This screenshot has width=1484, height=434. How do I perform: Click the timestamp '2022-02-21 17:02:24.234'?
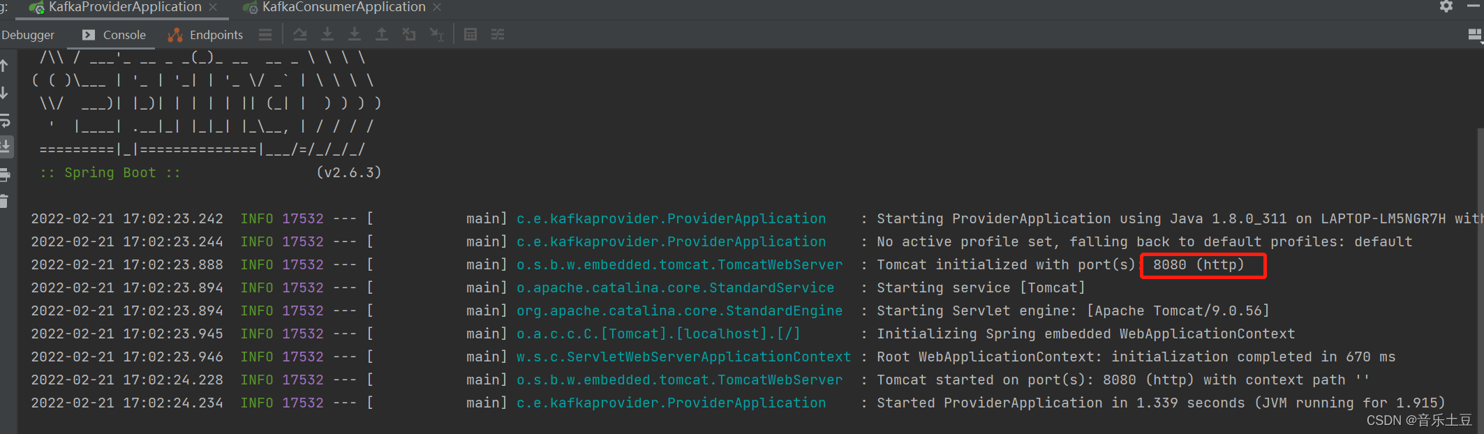pyautogui.click(x=127, y=403)
